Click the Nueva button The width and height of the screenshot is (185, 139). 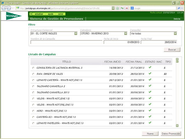pos(150,133)
